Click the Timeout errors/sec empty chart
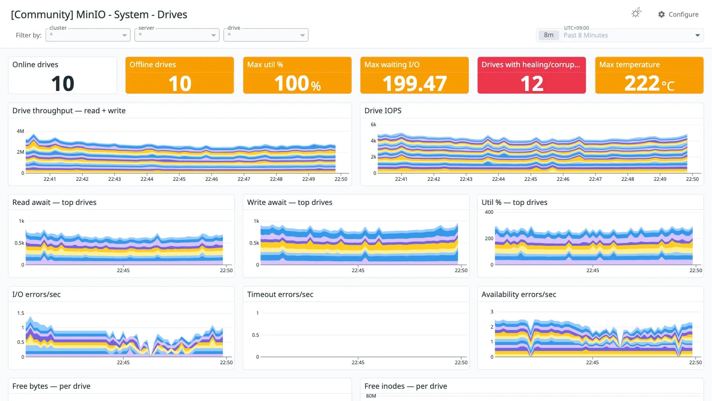Screen dimensions: 712x401 [363, 335]
